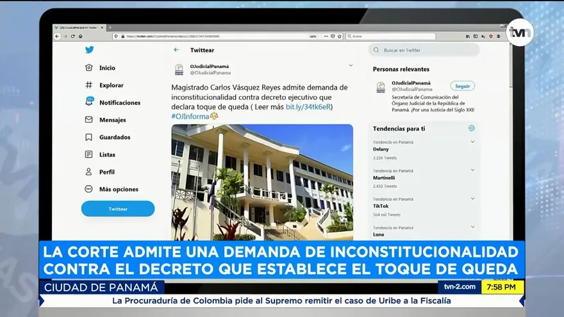564x317 pixels.
Task: Open Guardados bookmark icon
Action: [x=89, y=137]
